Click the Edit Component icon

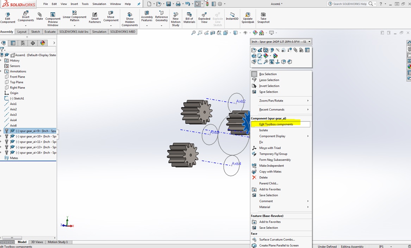(x=7, y=18)
